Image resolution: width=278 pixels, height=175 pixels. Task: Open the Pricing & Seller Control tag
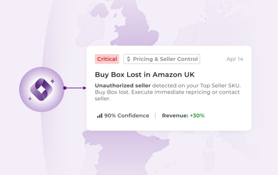(x=162, y=59)
